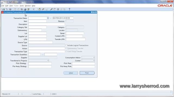Open the Help menu
Viewport: 174px width, 97px height.
33,6
